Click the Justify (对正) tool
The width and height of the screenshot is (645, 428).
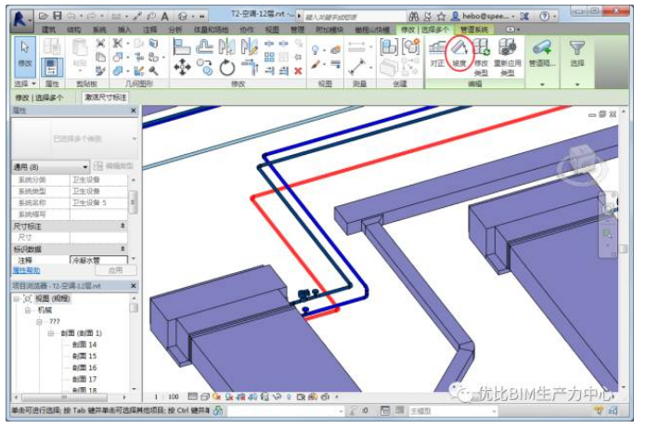[437, 54]
